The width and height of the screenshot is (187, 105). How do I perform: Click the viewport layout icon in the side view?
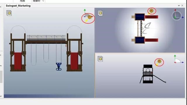tap(100, 59)
